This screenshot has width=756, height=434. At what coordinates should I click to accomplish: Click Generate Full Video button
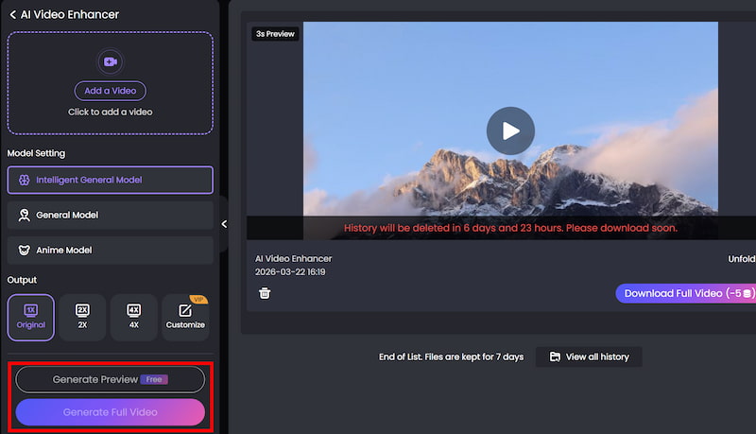pos(110,412)
